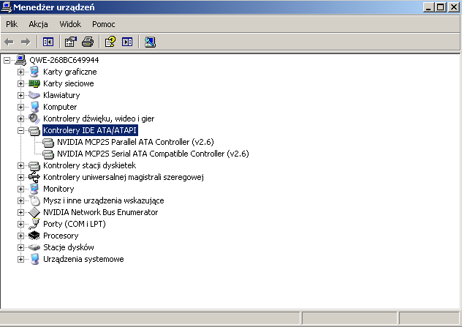Click the Procesory chip icon
Screen dimensions: 462x327
[x=34, y=236]
